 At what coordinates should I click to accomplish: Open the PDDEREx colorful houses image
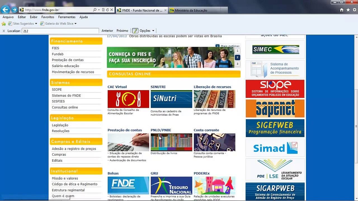[215, 185]
